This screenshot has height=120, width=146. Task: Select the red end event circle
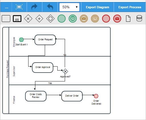click(106, 19)
